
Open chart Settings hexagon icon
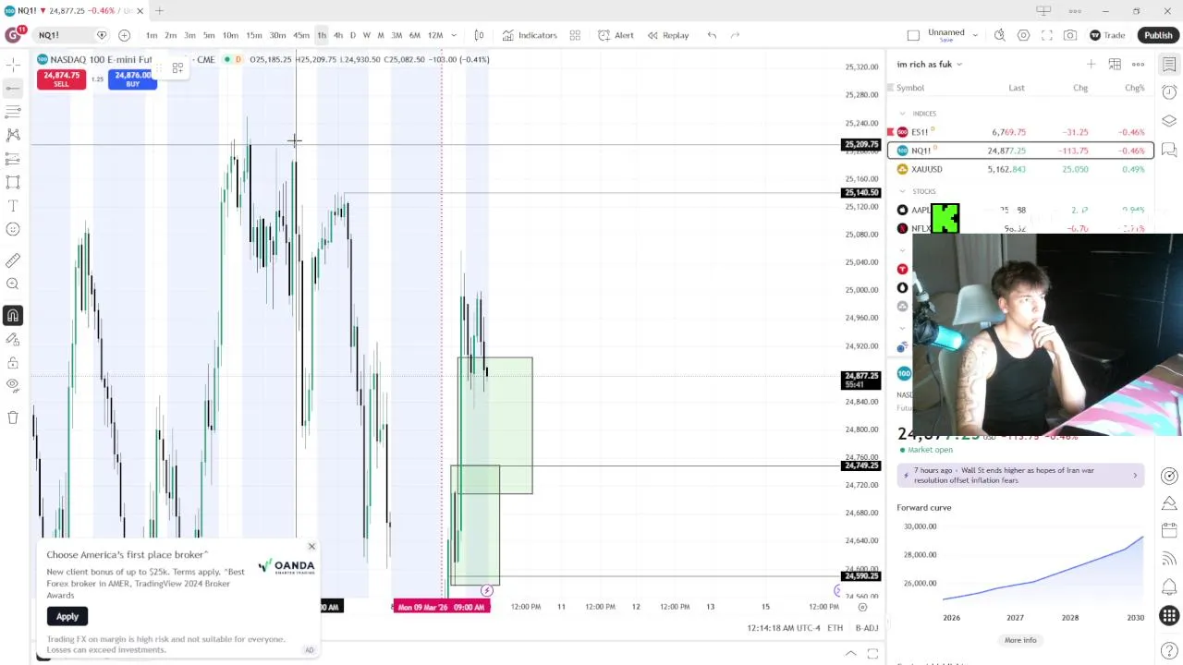(x=1023, y=35)
